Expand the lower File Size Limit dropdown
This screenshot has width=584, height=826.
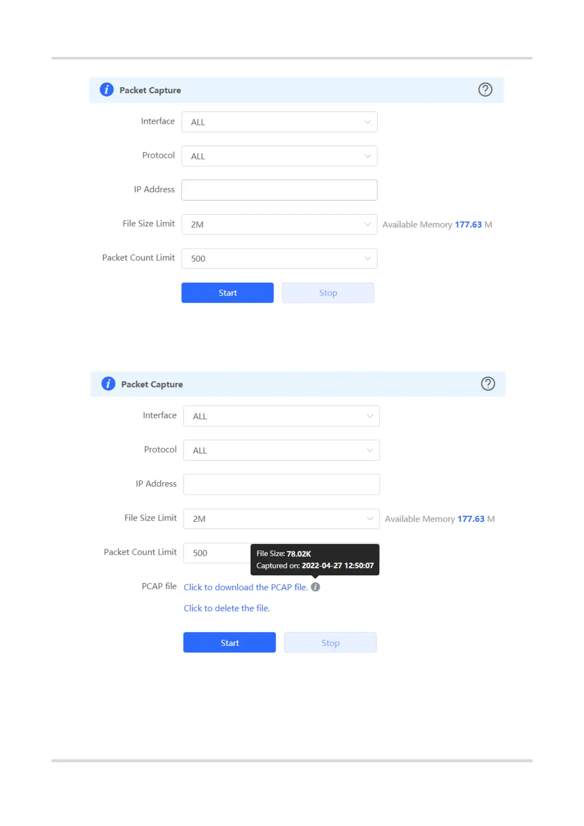[x=281, y=519]
